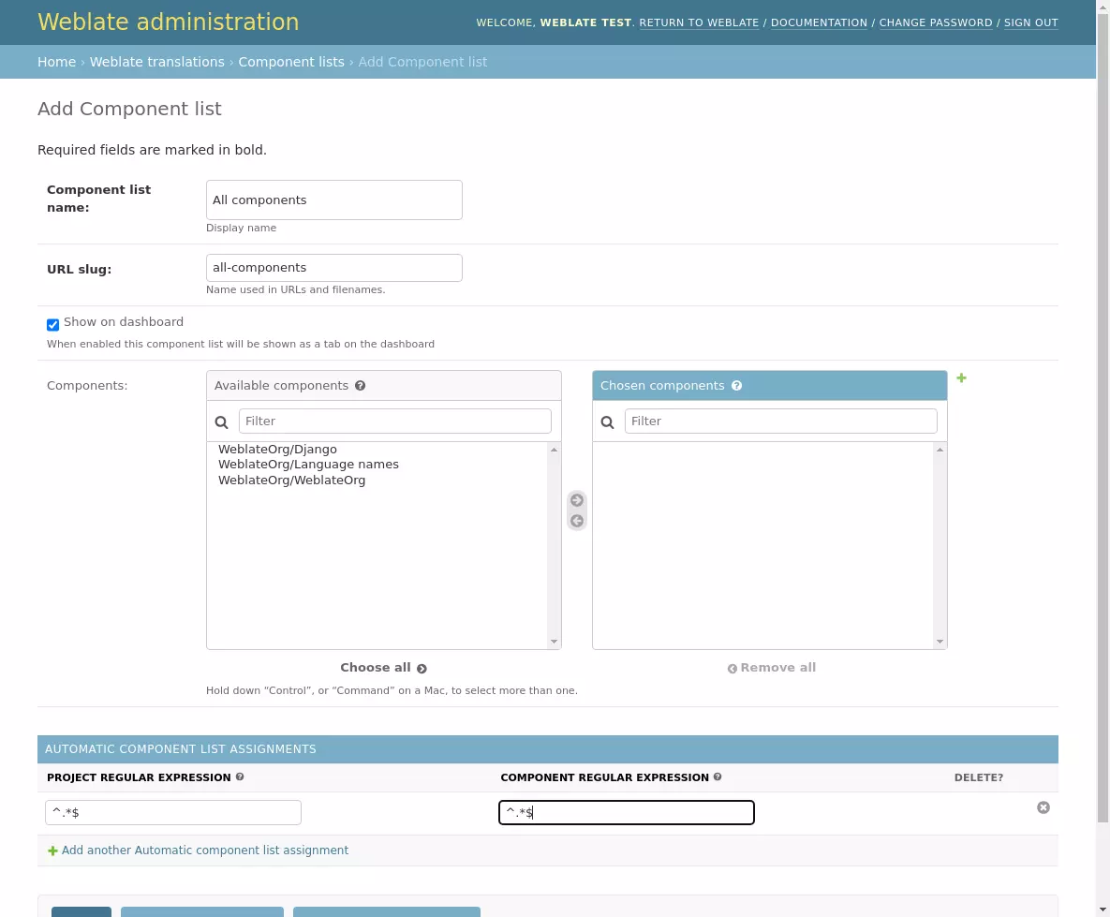
Task: Open the Documentation link
Action: pyautogui.click(x=819, y=22)
